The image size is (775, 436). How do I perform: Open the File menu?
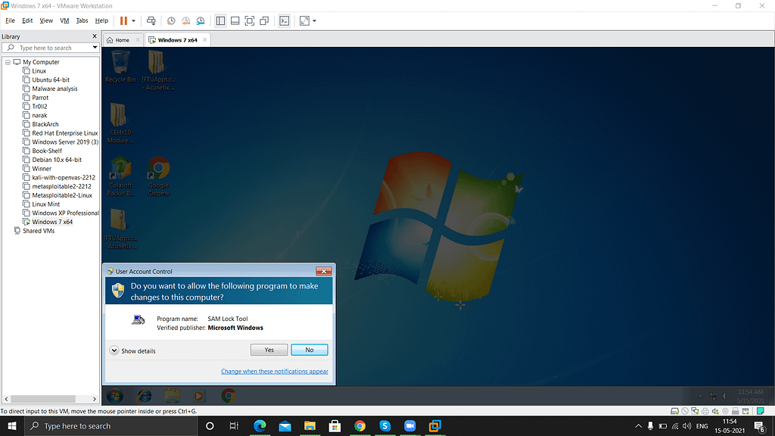(x=10, y=20)
